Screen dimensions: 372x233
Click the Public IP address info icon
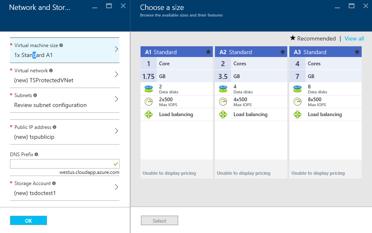pos(54,127)
